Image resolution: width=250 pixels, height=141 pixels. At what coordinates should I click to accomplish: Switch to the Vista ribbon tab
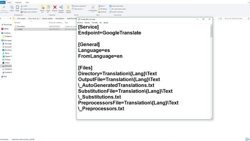click(27, 2)
